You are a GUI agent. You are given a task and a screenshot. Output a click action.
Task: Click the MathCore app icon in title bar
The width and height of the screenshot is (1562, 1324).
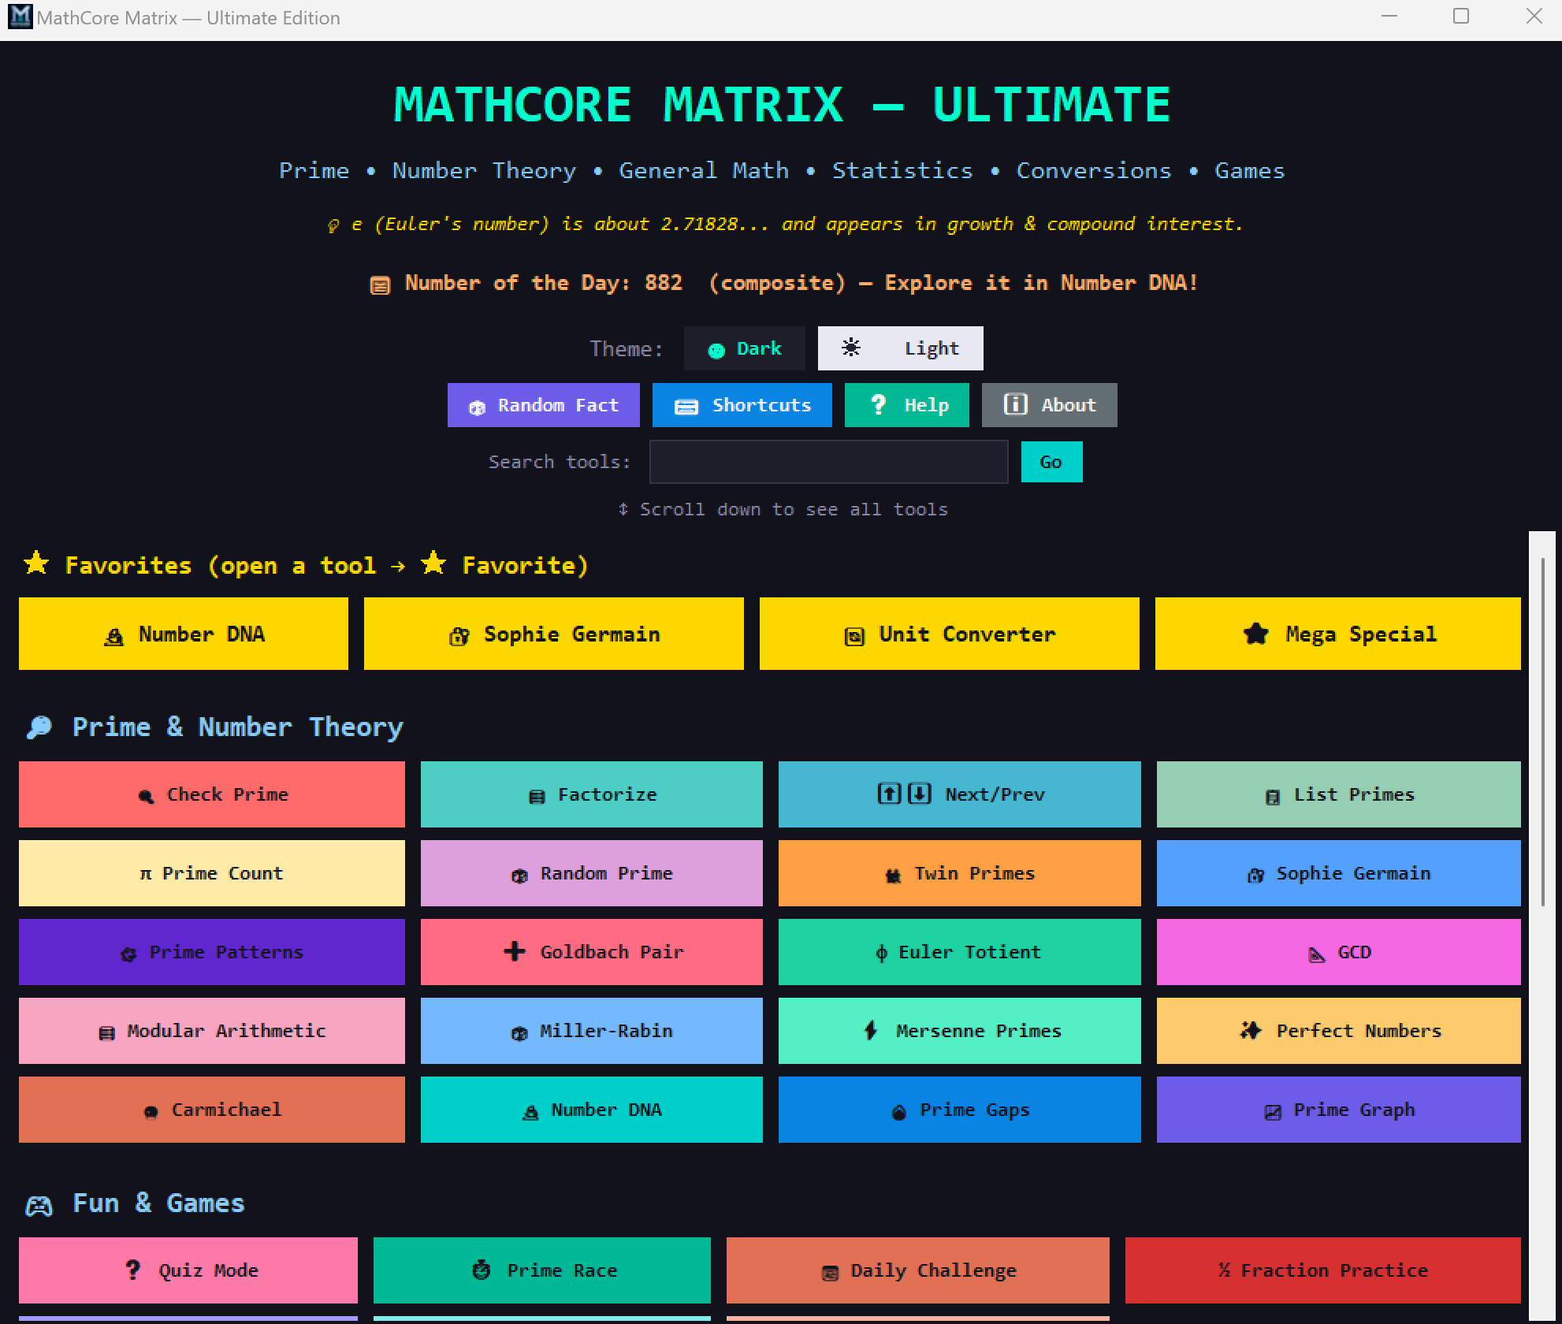pyautogui.click(x=19, y=17)
